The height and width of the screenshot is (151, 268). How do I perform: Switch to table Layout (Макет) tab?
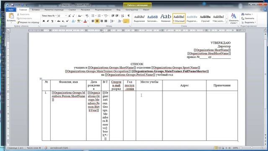[x=146, y=10]
